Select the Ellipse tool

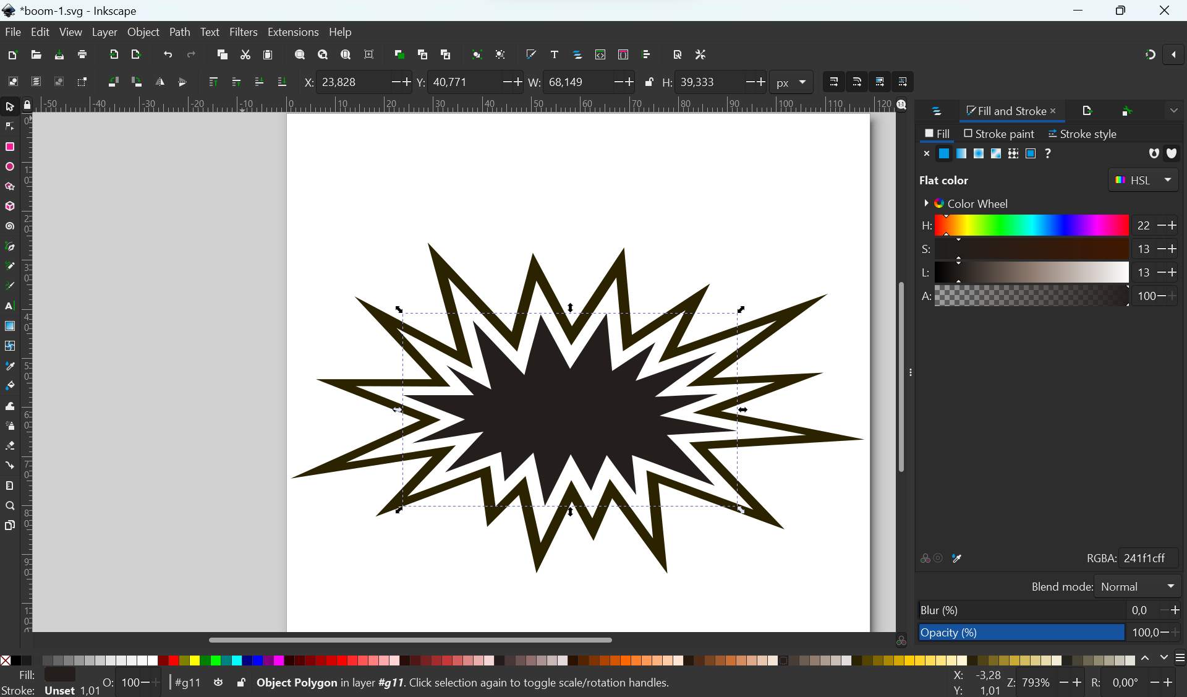pos(10,167)
